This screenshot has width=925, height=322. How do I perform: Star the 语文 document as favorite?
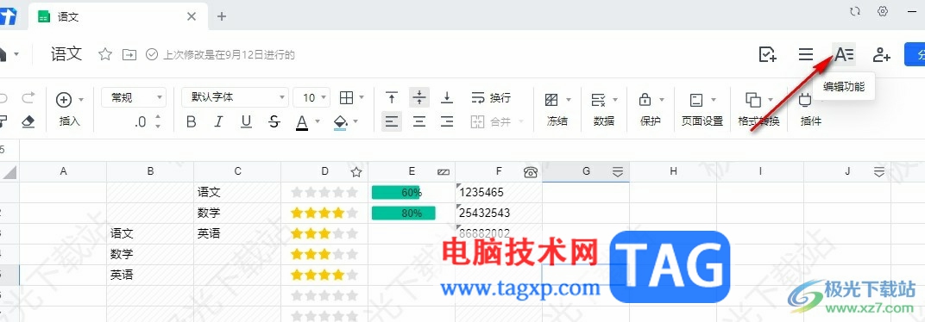click(x=105, y=55)
